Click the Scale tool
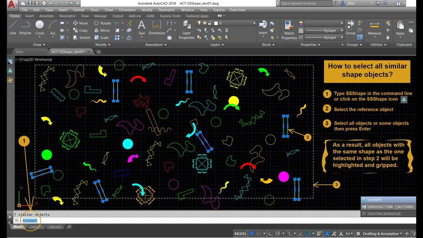The height and width of the screenshot is (238, 423). click(101, 38)
